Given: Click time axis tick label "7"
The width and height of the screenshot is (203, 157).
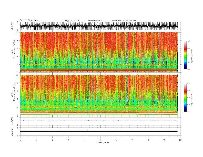Looking at the screenshot, I should [132, 140].
